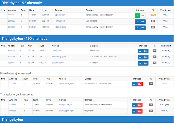Click the 8998 kr rent value
This screenshot has width=174, height=124.
coord(43,51)
